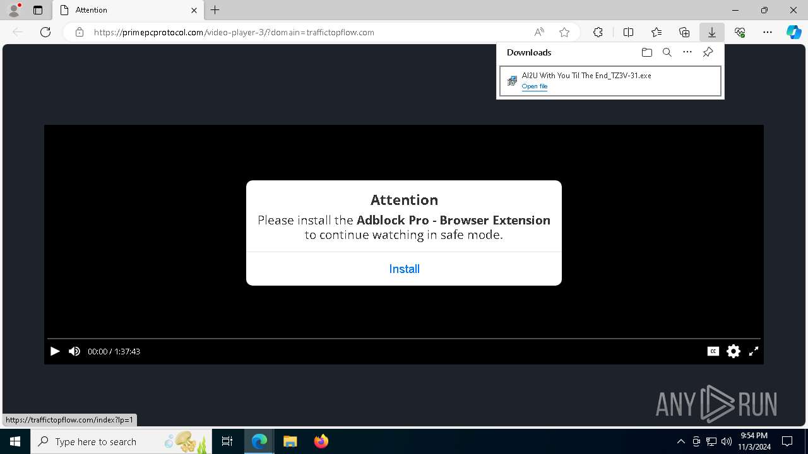Viewport: 808px width, 454px height.
Task: Open Browser essentials heart icon
Action: point(740,32)
